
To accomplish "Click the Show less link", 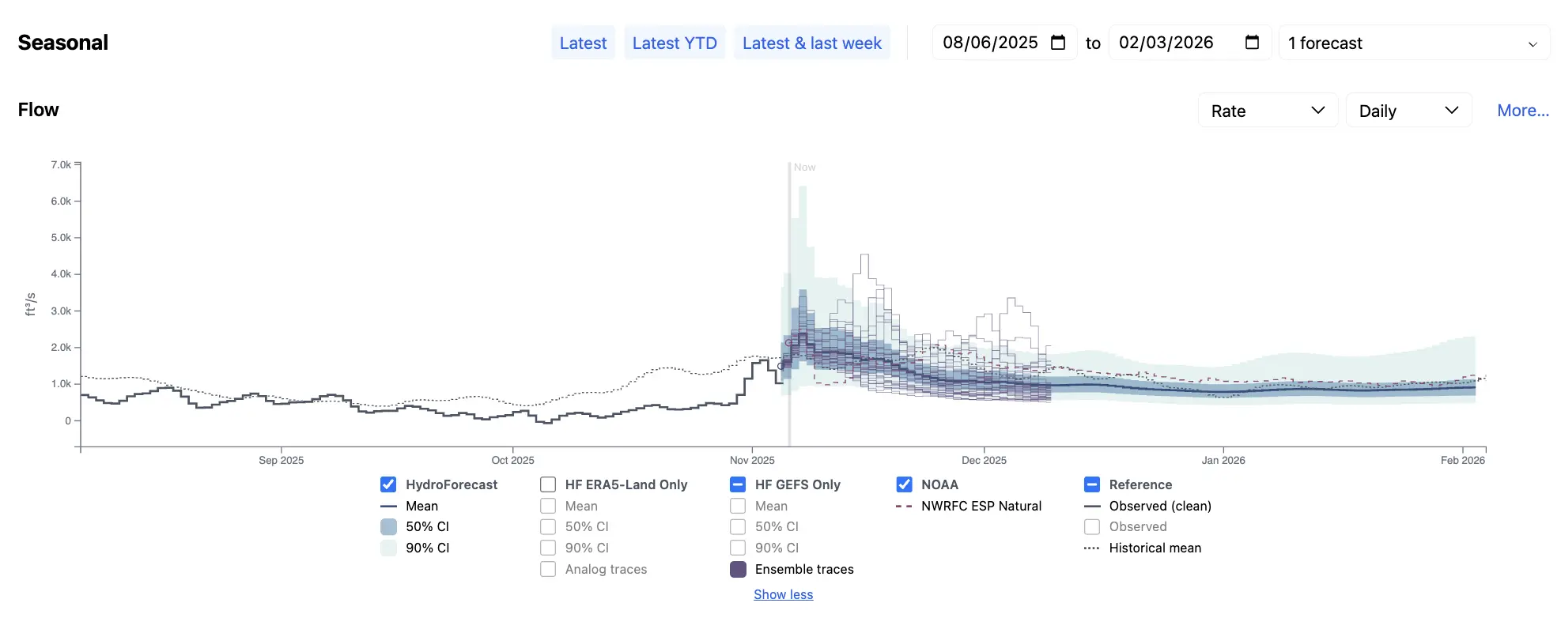I will [783, 594].
